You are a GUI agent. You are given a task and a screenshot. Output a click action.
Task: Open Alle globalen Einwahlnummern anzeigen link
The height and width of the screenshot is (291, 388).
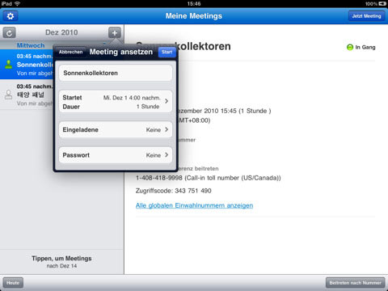194,205
